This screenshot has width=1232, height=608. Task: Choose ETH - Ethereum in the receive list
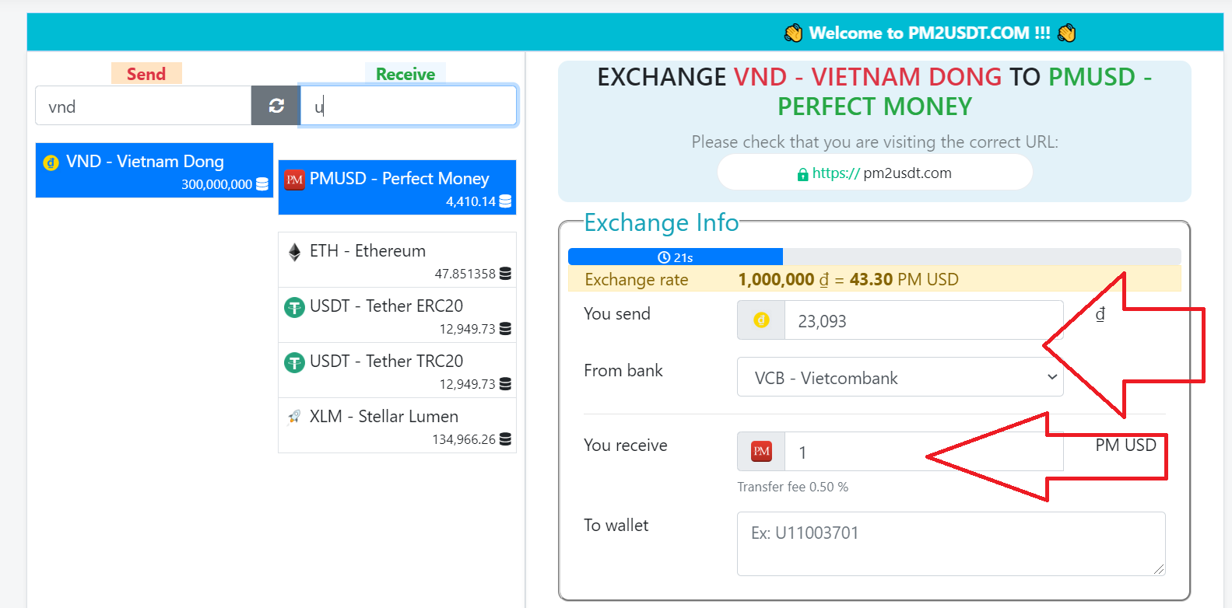(x=397, y=260)
